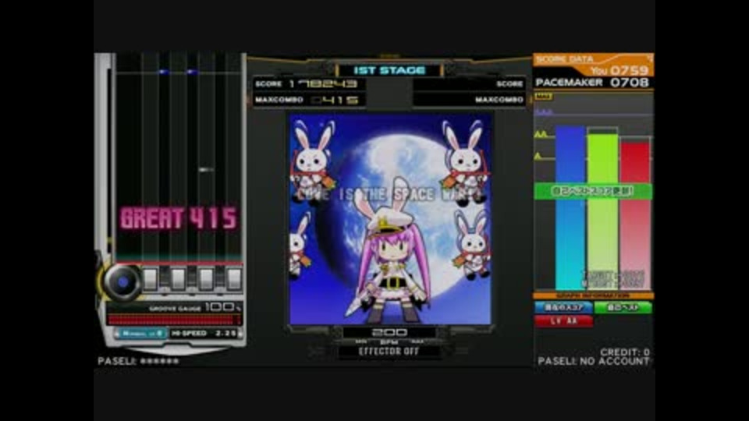
Task: Click the left blue note at lane top
Action: coord(163,72)
